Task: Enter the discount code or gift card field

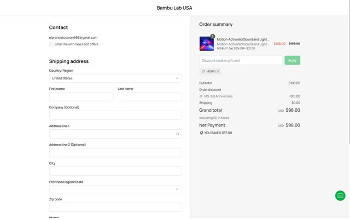Action: (241, 60)
